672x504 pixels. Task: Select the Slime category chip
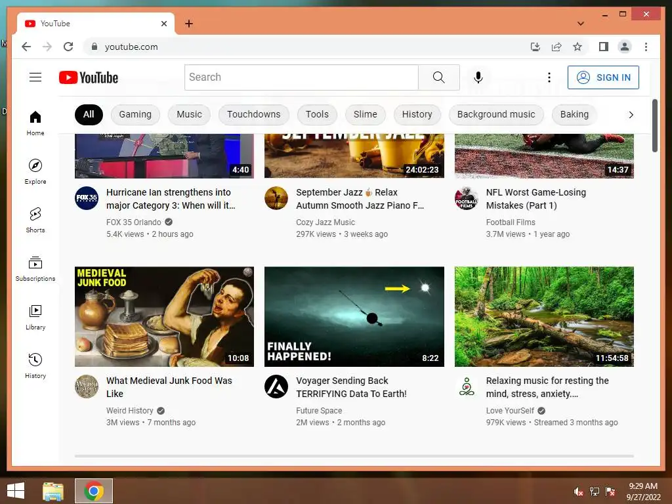pyautogui.click(x=365, y=114)
